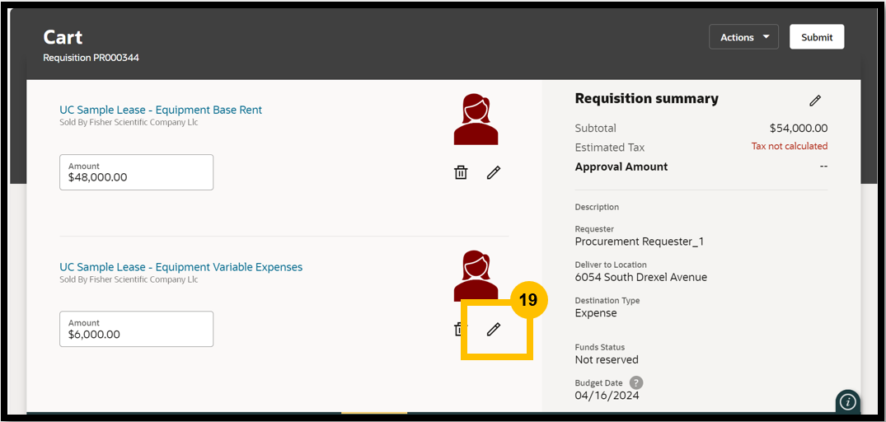Click the $48,000.00 Amount field

[136, 172]
